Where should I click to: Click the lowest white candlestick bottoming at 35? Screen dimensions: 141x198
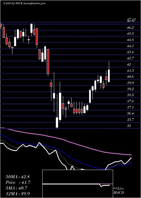click(57, 122)
